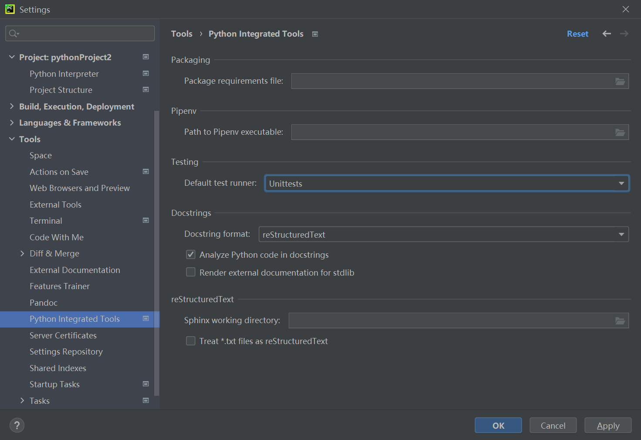Click the Cancel button
The image size is (641, 440).
553,425
